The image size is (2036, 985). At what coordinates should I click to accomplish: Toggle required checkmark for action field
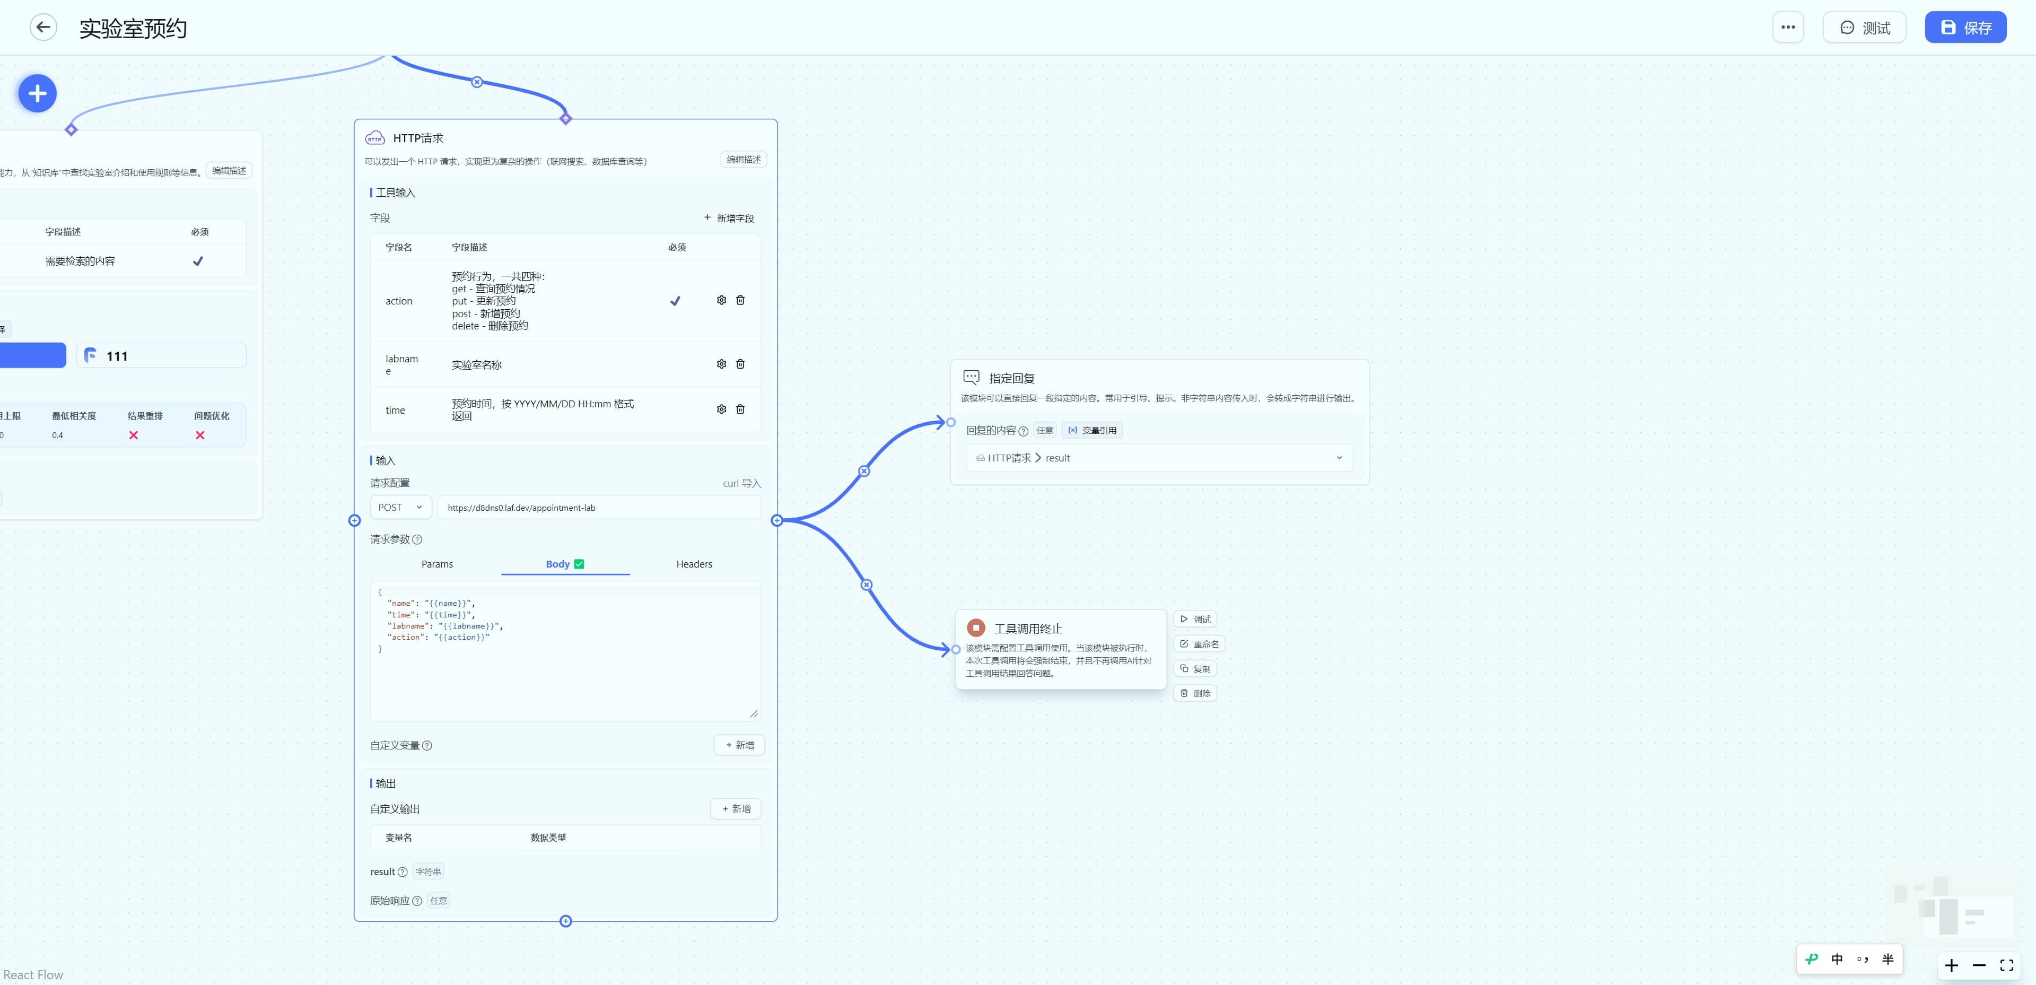click(675, 301)
